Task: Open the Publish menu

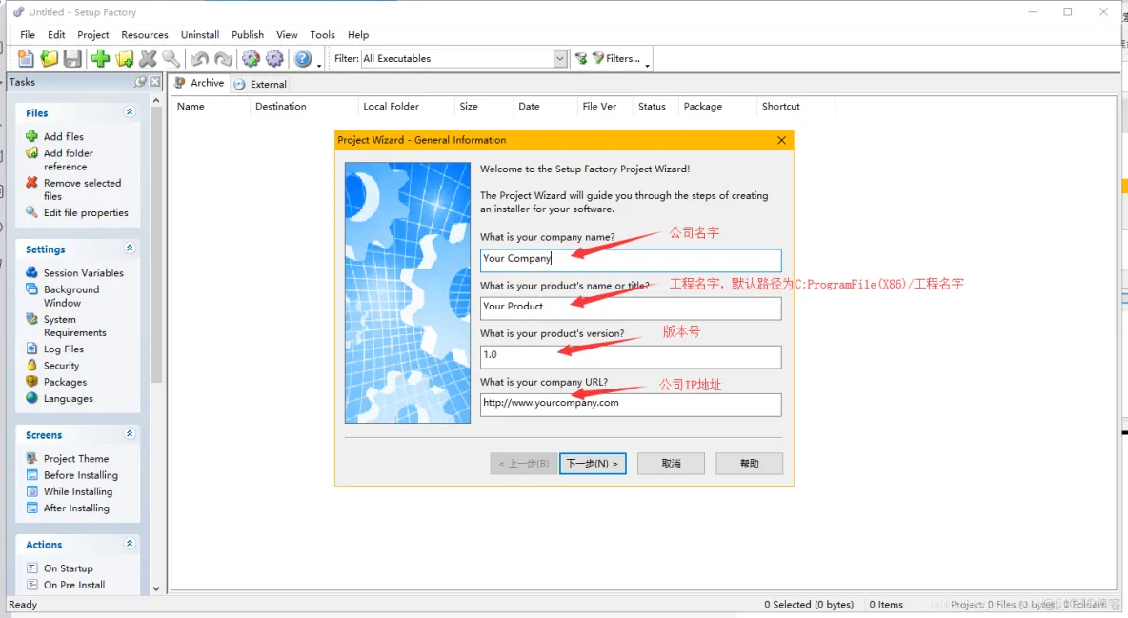Action: click(248, 34)
